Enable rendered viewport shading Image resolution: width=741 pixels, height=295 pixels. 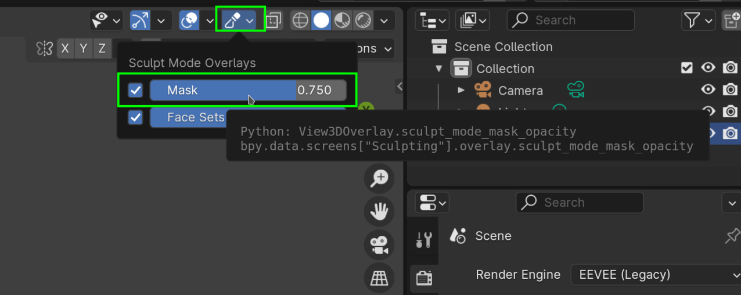(x=364, y=21)
